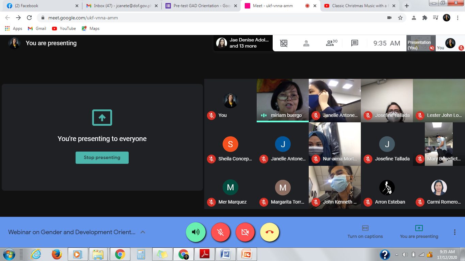Switch to the Gmail Inbox tab

[122, 6]
